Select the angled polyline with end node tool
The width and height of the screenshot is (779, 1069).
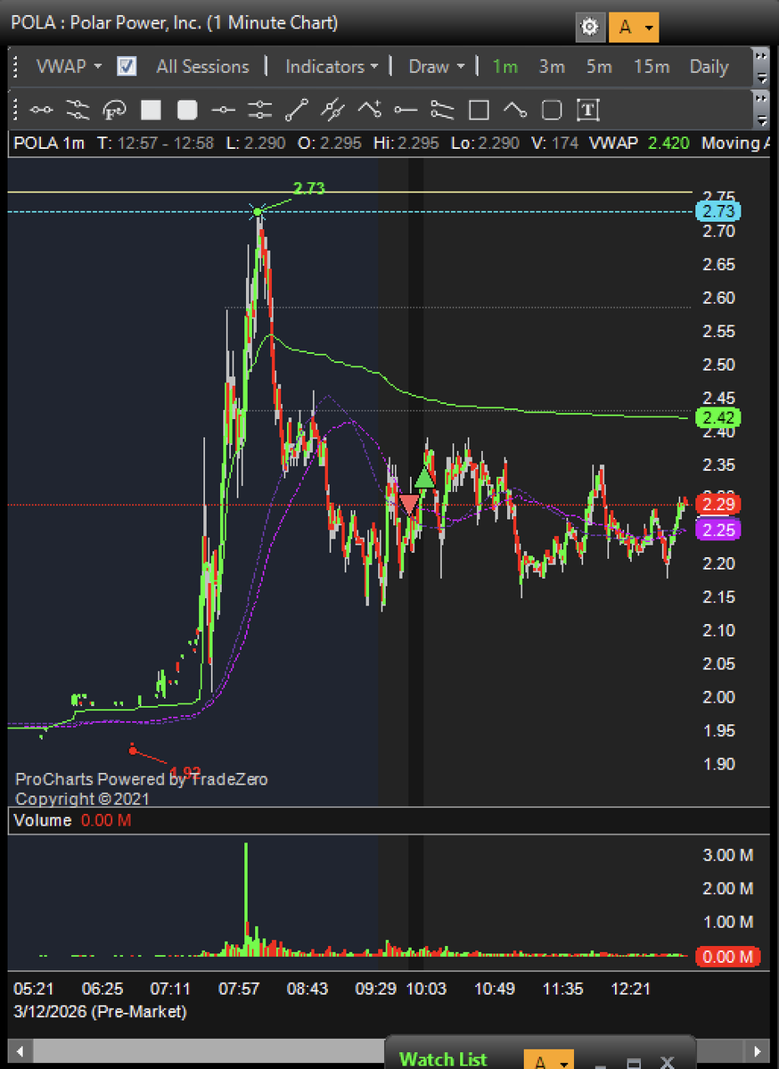point(515,110)
